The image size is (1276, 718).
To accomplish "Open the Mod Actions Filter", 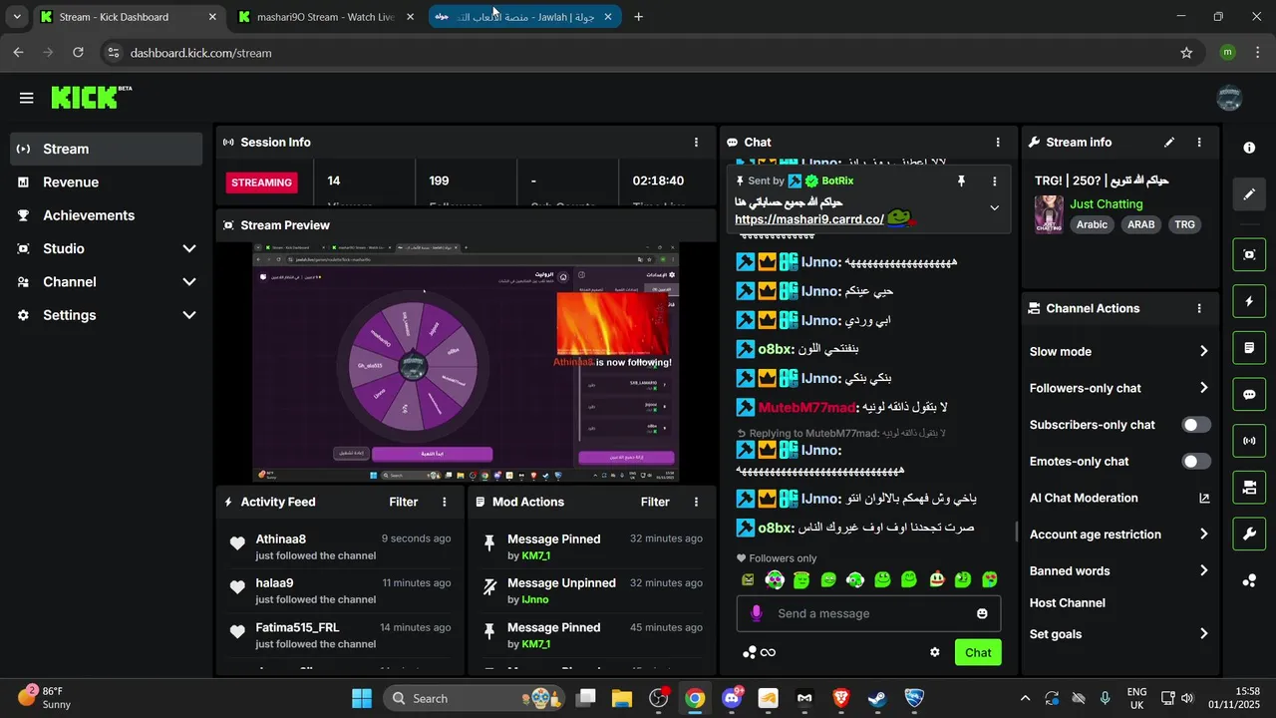I will pyautogui.click(x=655, y=502).
